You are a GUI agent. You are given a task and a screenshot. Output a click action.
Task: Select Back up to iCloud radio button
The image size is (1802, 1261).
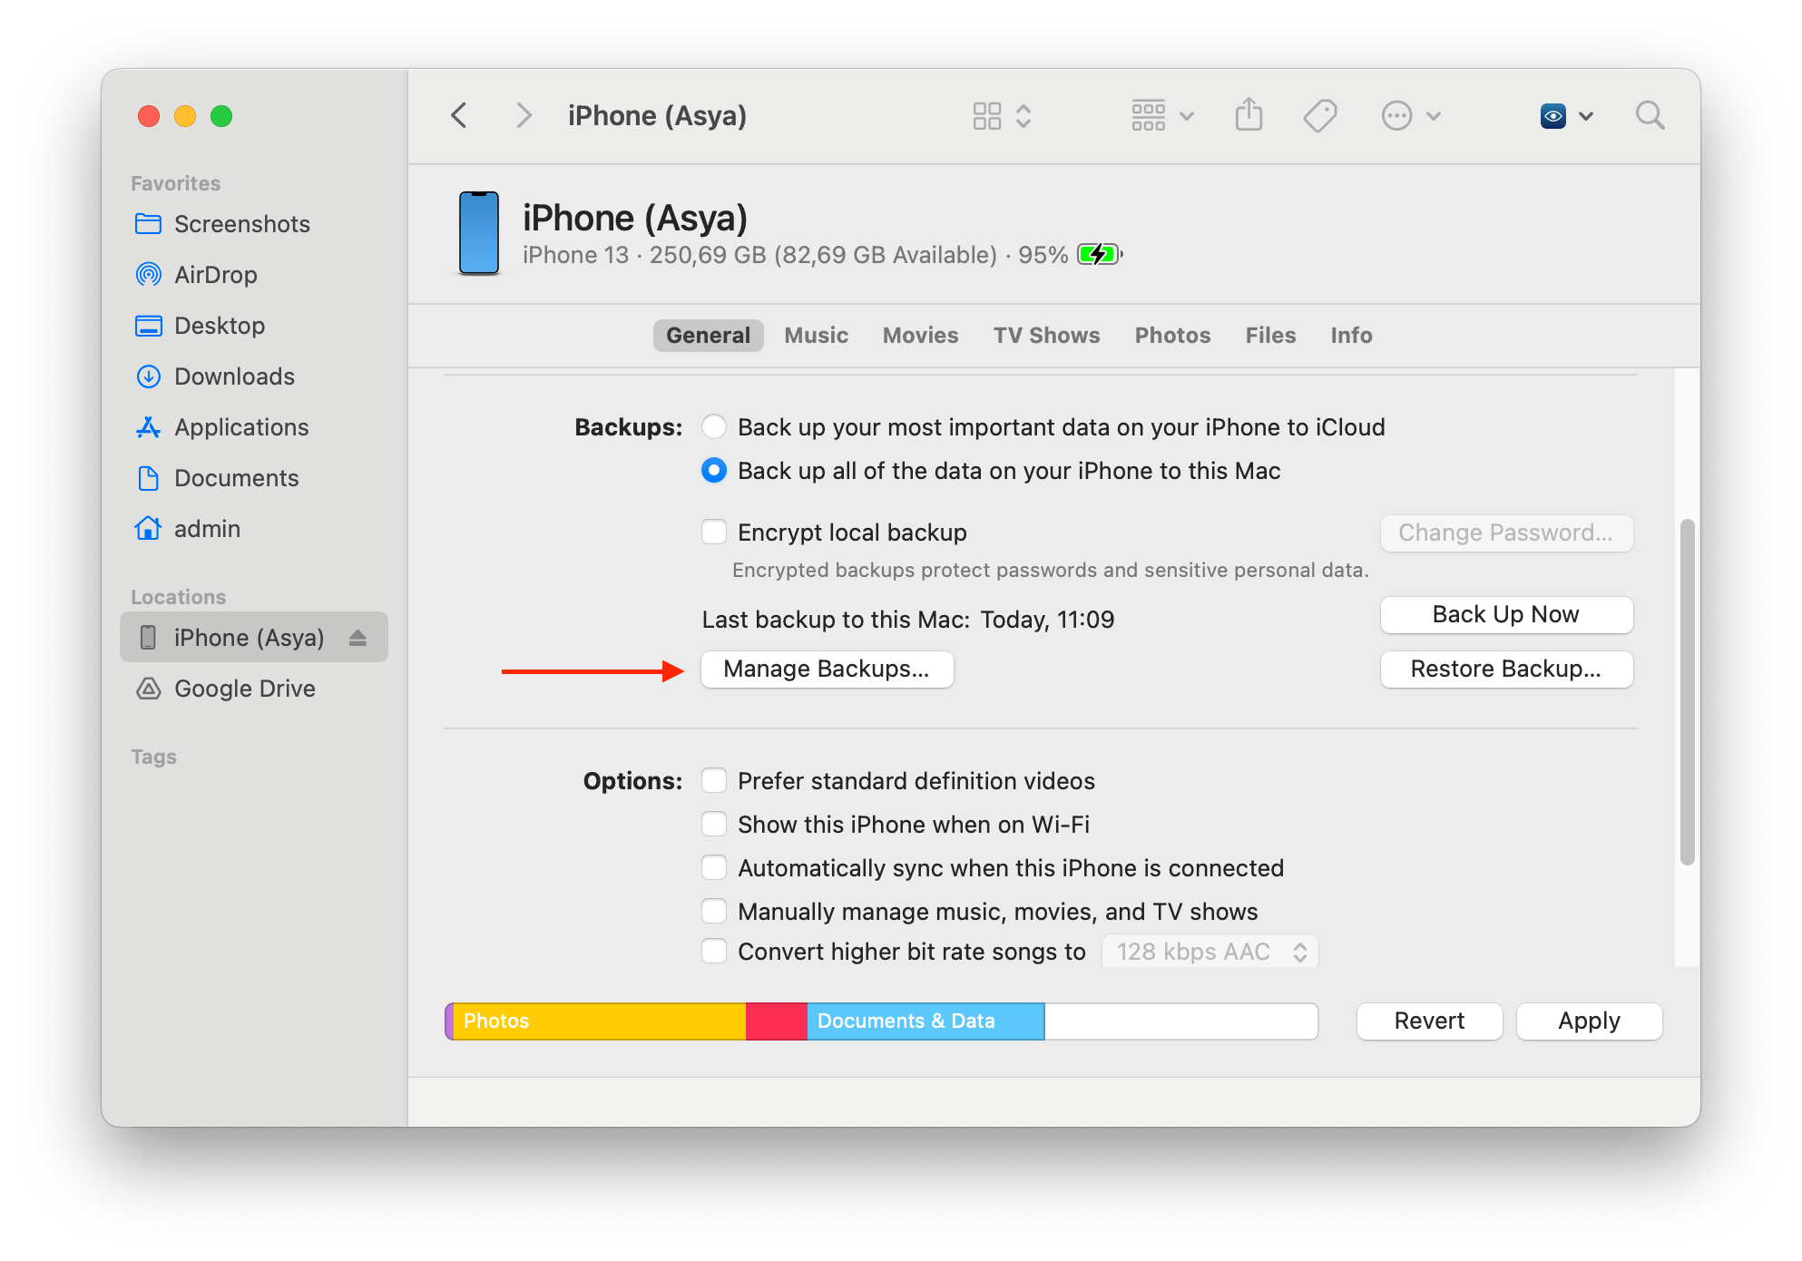point(714,426)
